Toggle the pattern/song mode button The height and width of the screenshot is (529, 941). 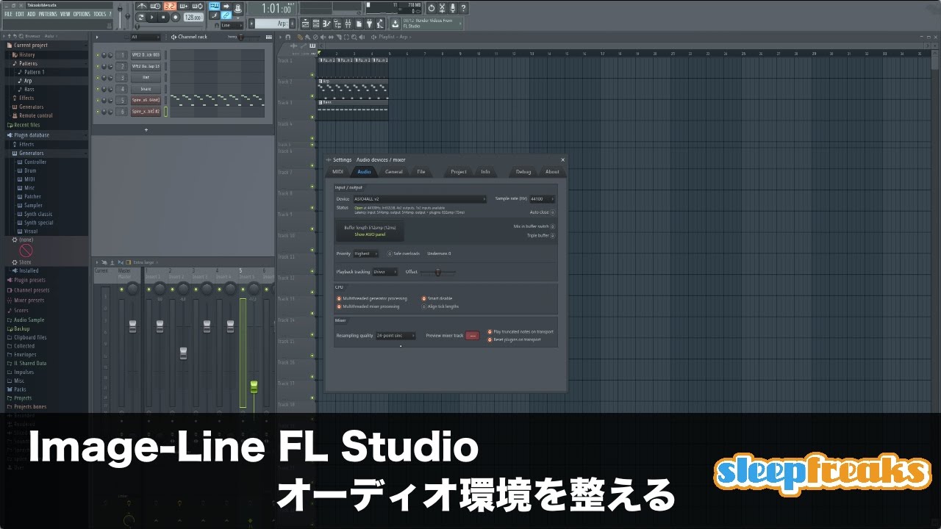coord(140,17)
